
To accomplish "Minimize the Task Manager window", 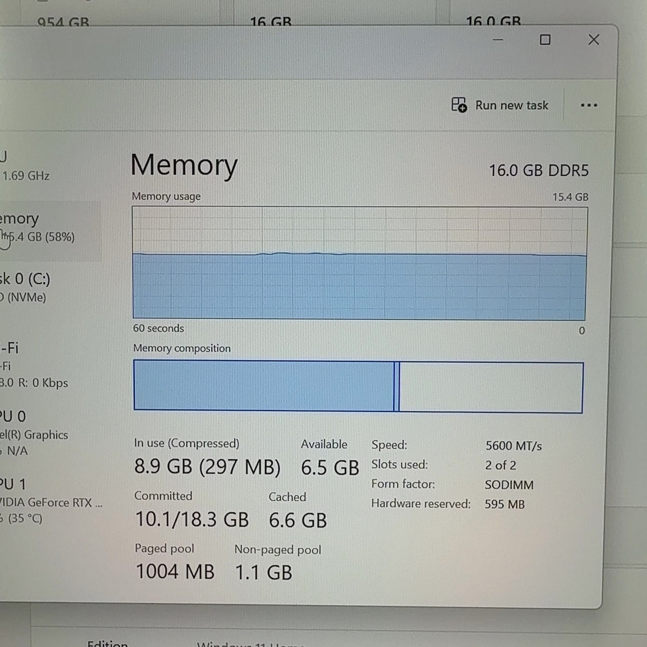I will click(x=498, y=39).
